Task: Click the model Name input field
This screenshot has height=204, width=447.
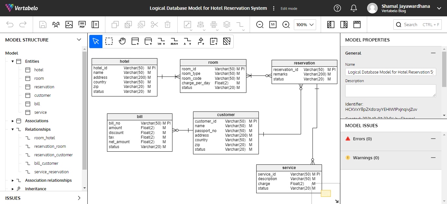Action: [390, 72]
